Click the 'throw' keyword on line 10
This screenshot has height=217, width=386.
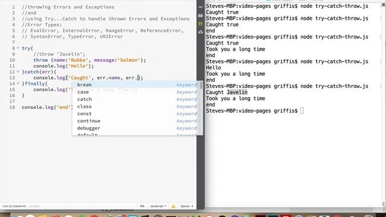tap(40, 60)
